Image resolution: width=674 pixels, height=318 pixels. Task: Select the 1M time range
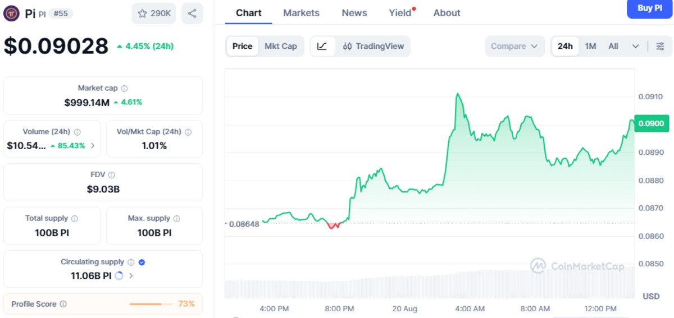590,47
